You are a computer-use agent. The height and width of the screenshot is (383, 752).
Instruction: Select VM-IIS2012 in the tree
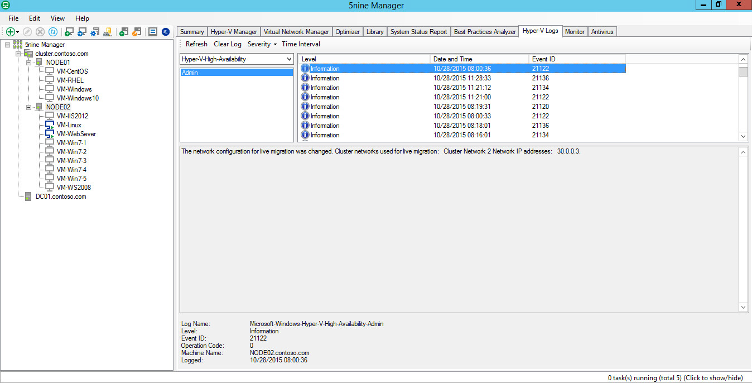[73, 116]
